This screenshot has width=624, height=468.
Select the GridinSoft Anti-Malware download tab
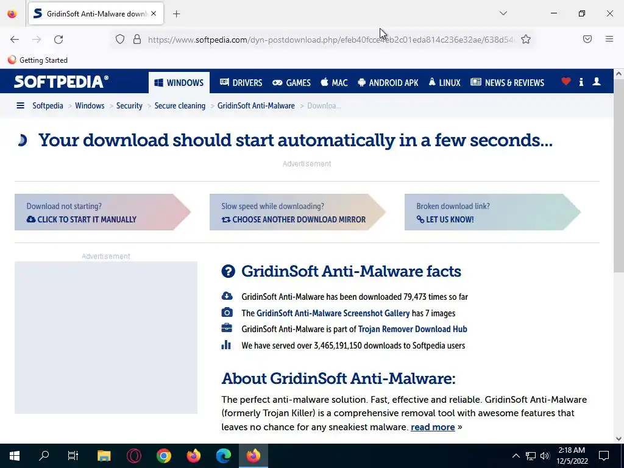pyautogui.click(x=96, y=13)
